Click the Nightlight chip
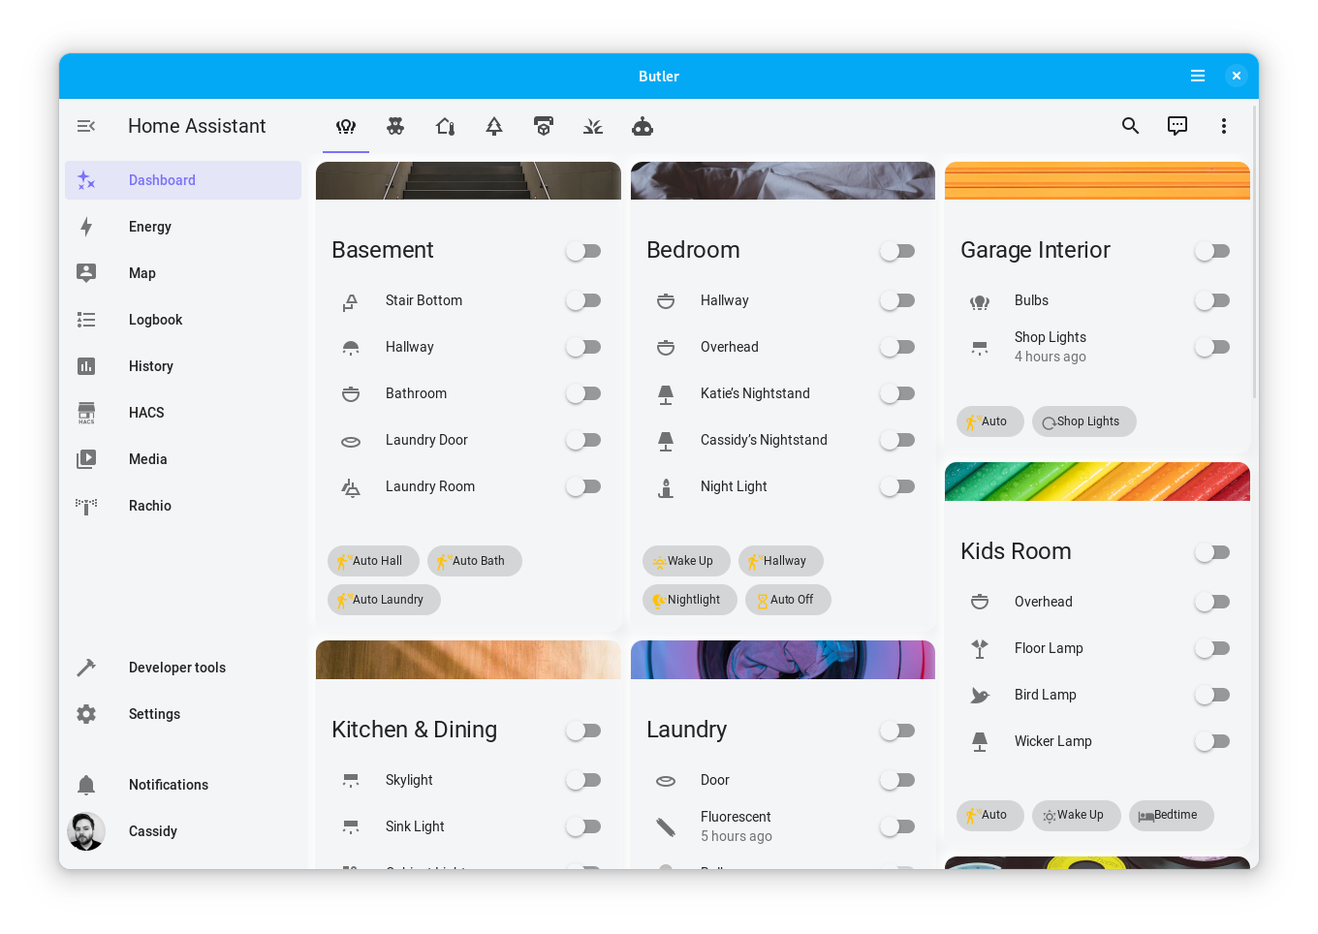This screenshot has width=1318, height=934. pos(690,600)
